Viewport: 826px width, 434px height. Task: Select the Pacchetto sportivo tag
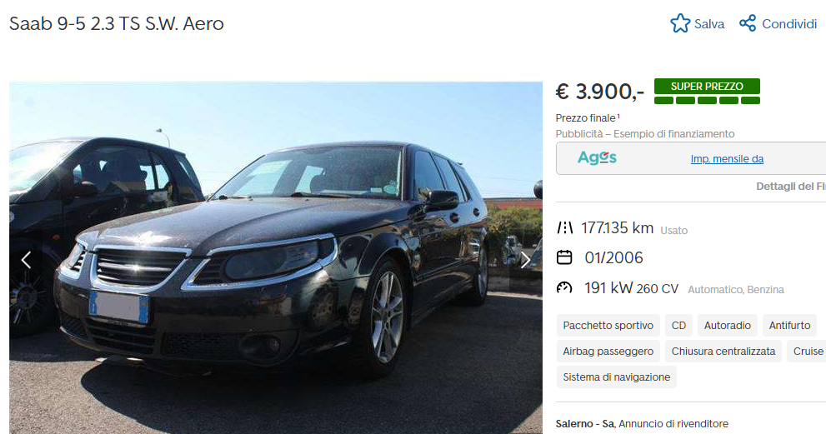pos(608,326)
